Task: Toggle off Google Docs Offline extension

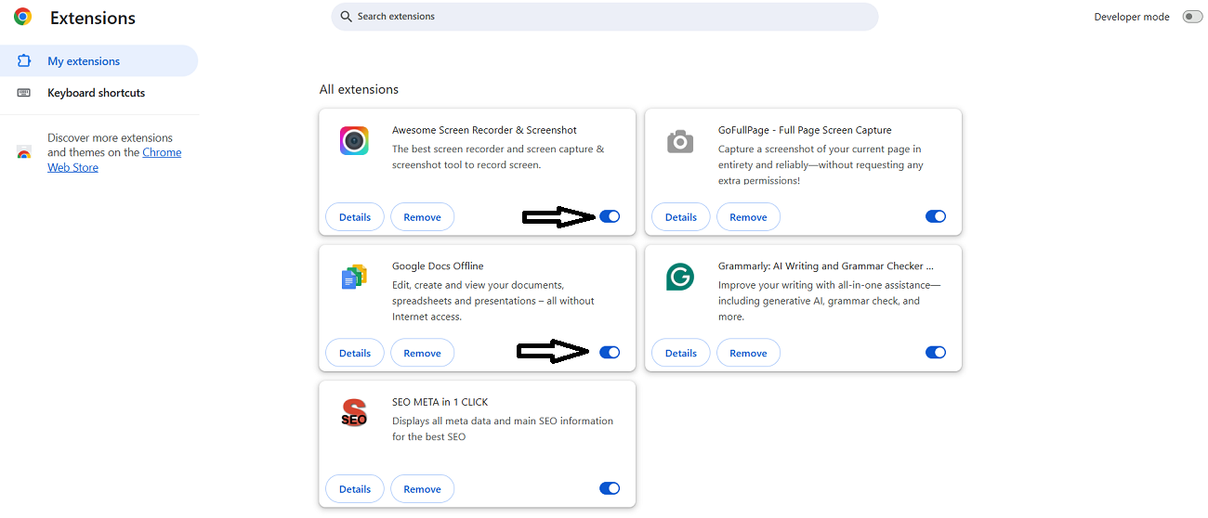Action: click(x=610, y=353)
